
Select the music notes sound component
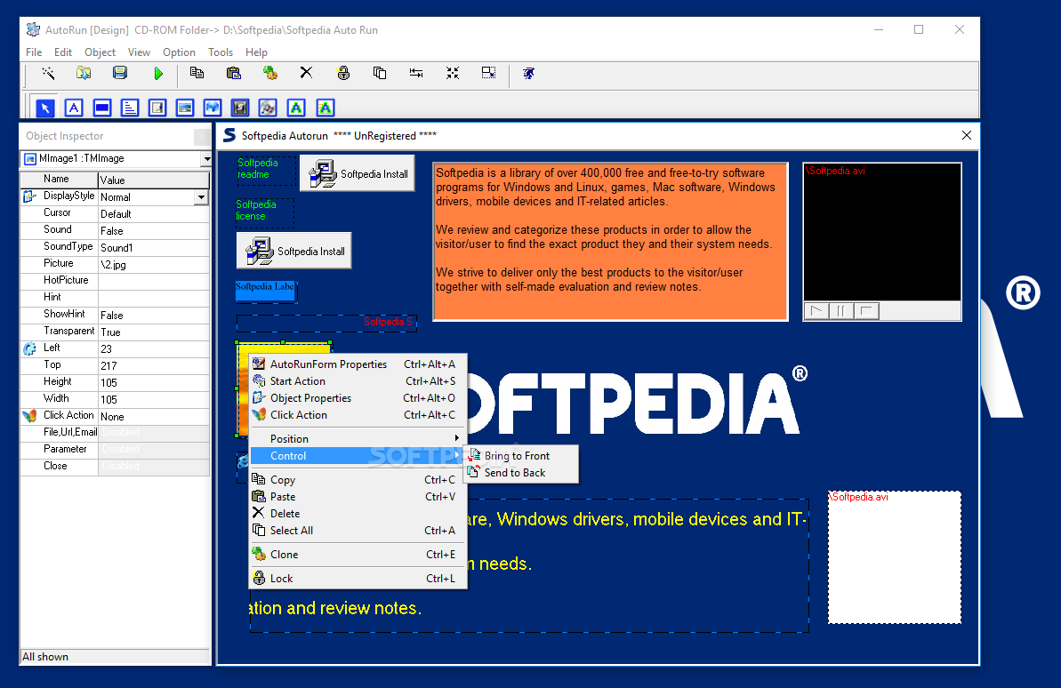tap(268, 108)
